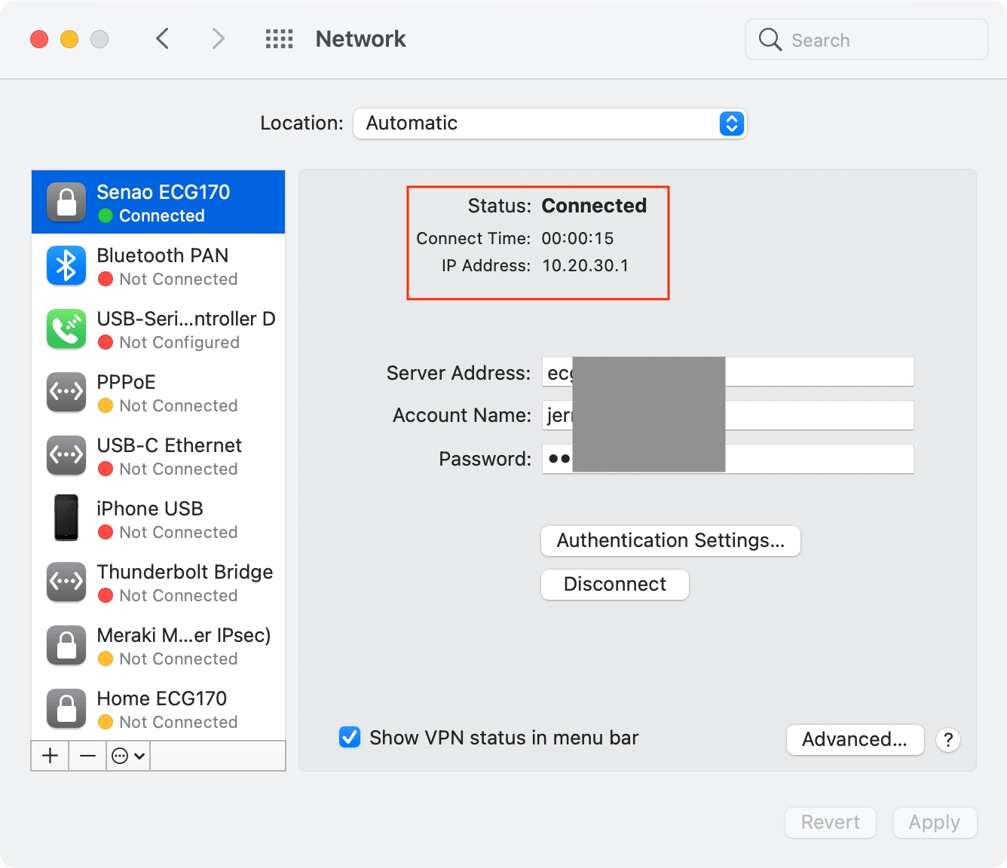Toggle Show VPN status in menu bar
The width and height of the screenshot is (1007, 868).
350,737
